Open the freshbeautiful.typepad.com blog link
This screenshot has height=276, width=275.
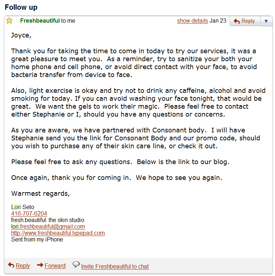pos(58,233)
